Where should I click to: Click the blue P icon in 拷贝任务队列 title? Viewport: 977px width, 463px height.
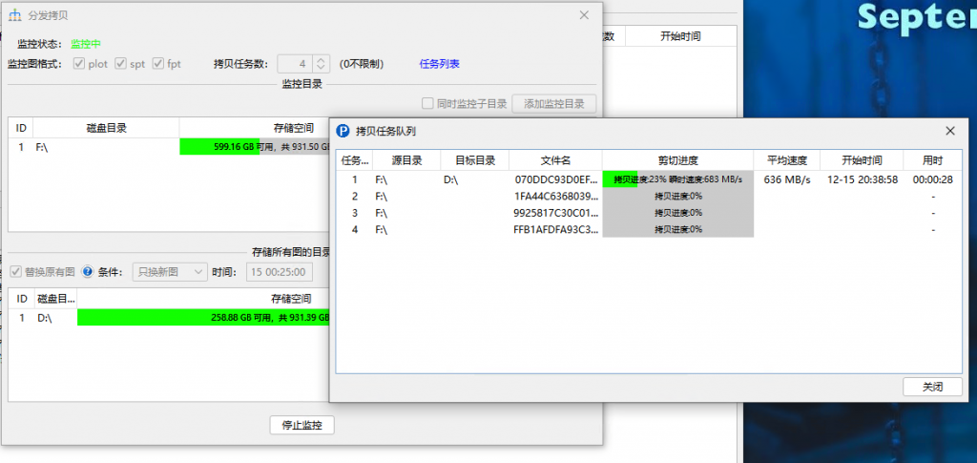(x=344, y=131)
